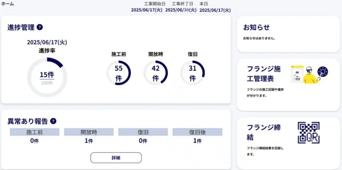342x170 pixels.
Task: Open the 詳細 button
Action: pos(116,158)
